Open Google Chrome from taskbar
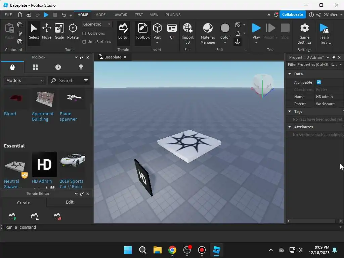The width and height of the screenshot is (344, 258). 172,250
